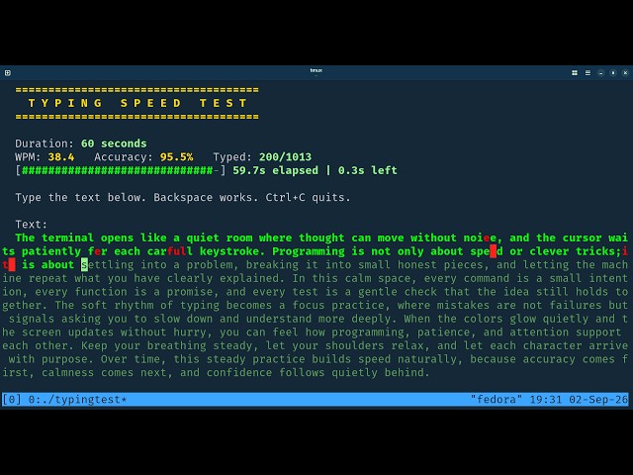Viewport: 633px width, 475px height.
Task: Click the Typed count 200/1013
Action: [285, 156]
